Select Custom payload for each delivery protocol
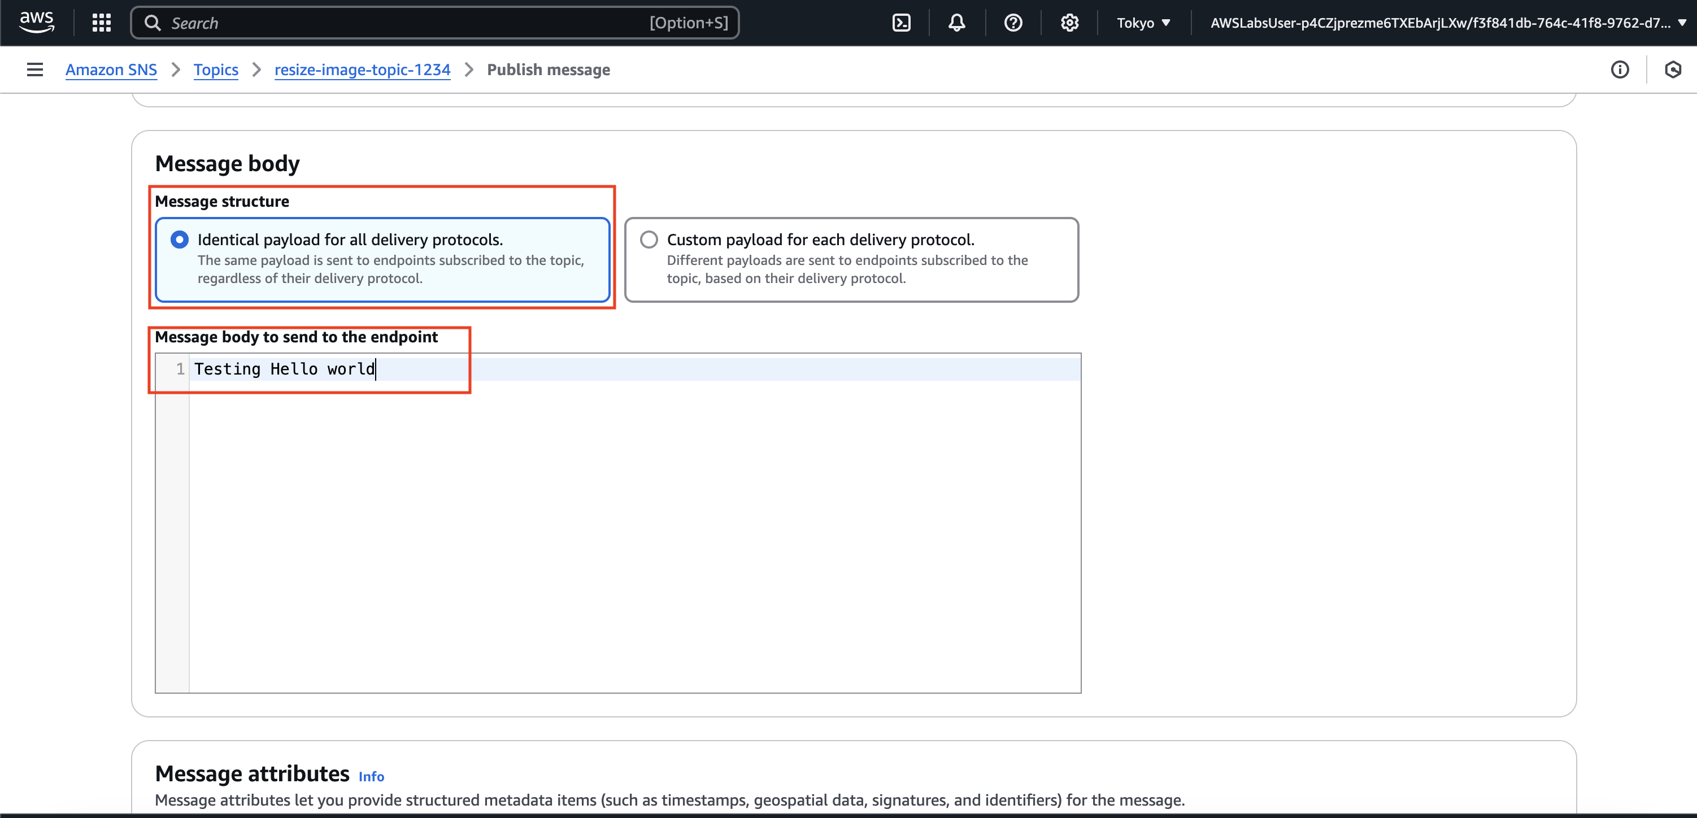The height and width of the screenshot is (818, 1697). 648,239
